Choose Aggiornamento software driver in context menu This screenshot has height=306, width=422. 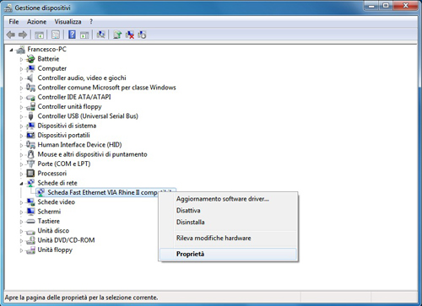[228, 199]
